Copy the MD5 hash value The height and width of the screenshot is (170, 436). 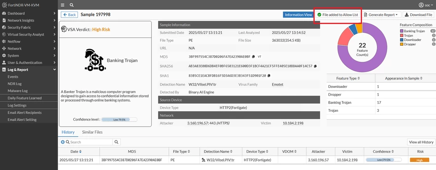coord(253,57)
